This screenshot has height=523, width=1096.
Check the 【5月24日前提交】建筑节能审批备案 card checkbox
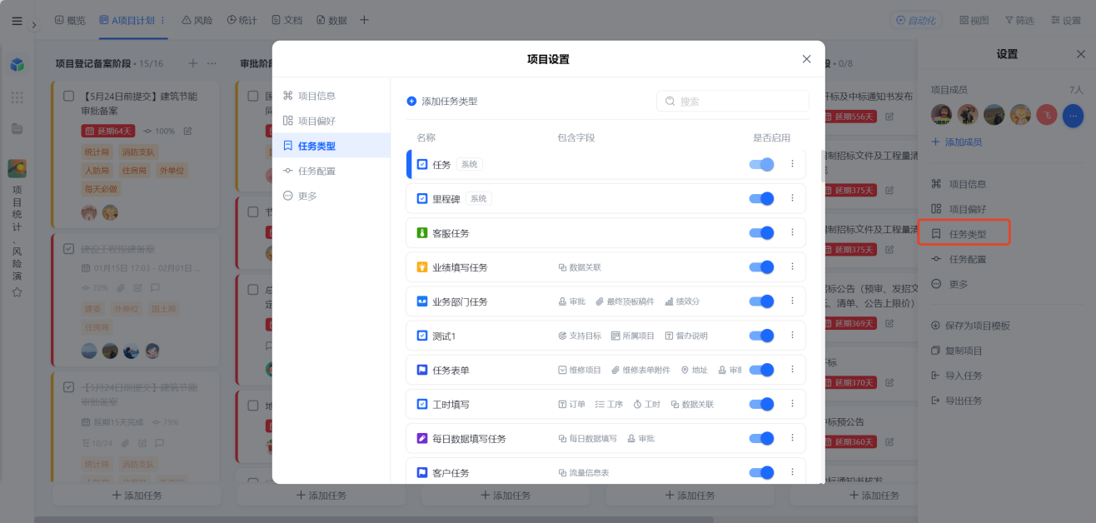click(x=69, y=96)
